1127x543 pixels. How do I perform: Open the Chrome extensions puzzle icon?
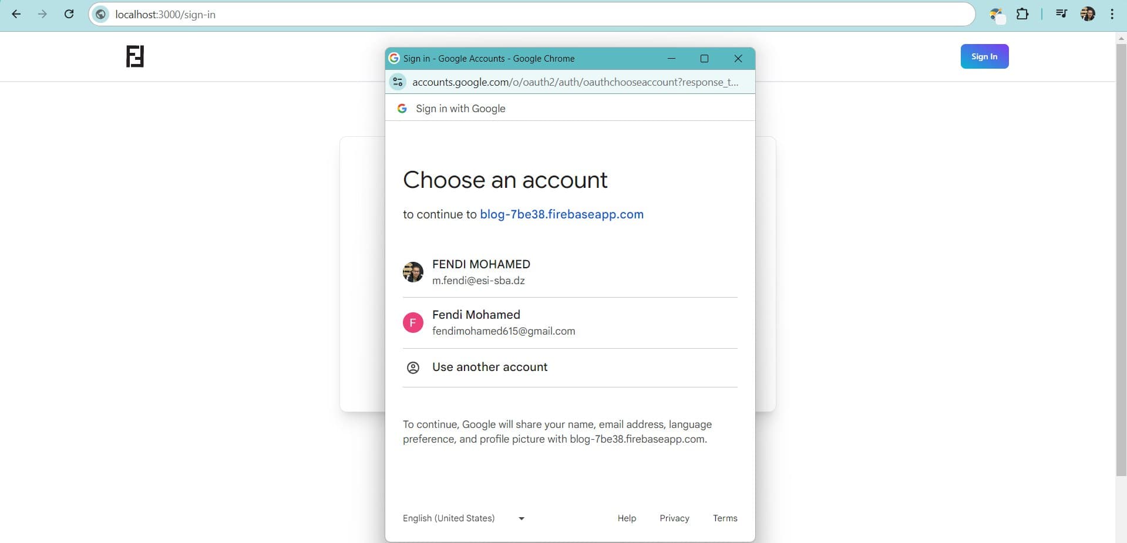(1022, 14)
